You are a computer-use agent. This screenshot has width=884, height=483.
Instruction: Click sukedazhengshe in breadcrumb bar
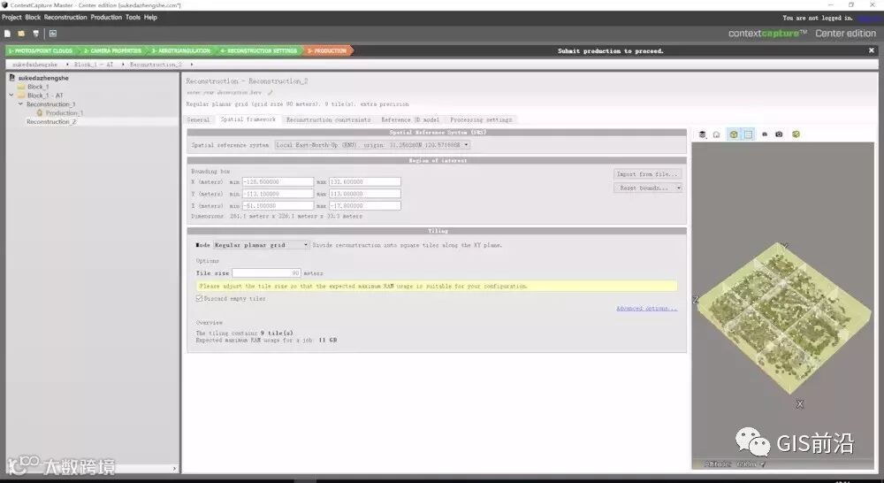point(35,65)
